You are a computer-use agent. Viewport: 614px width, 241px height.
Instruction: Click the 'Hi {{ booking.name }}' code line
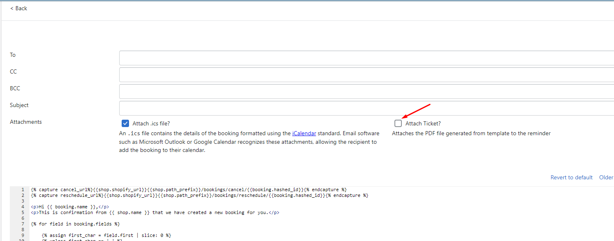point(70,207)
